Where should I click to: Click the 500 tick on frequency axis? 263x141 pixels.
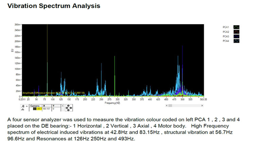(x=182, y=100)
